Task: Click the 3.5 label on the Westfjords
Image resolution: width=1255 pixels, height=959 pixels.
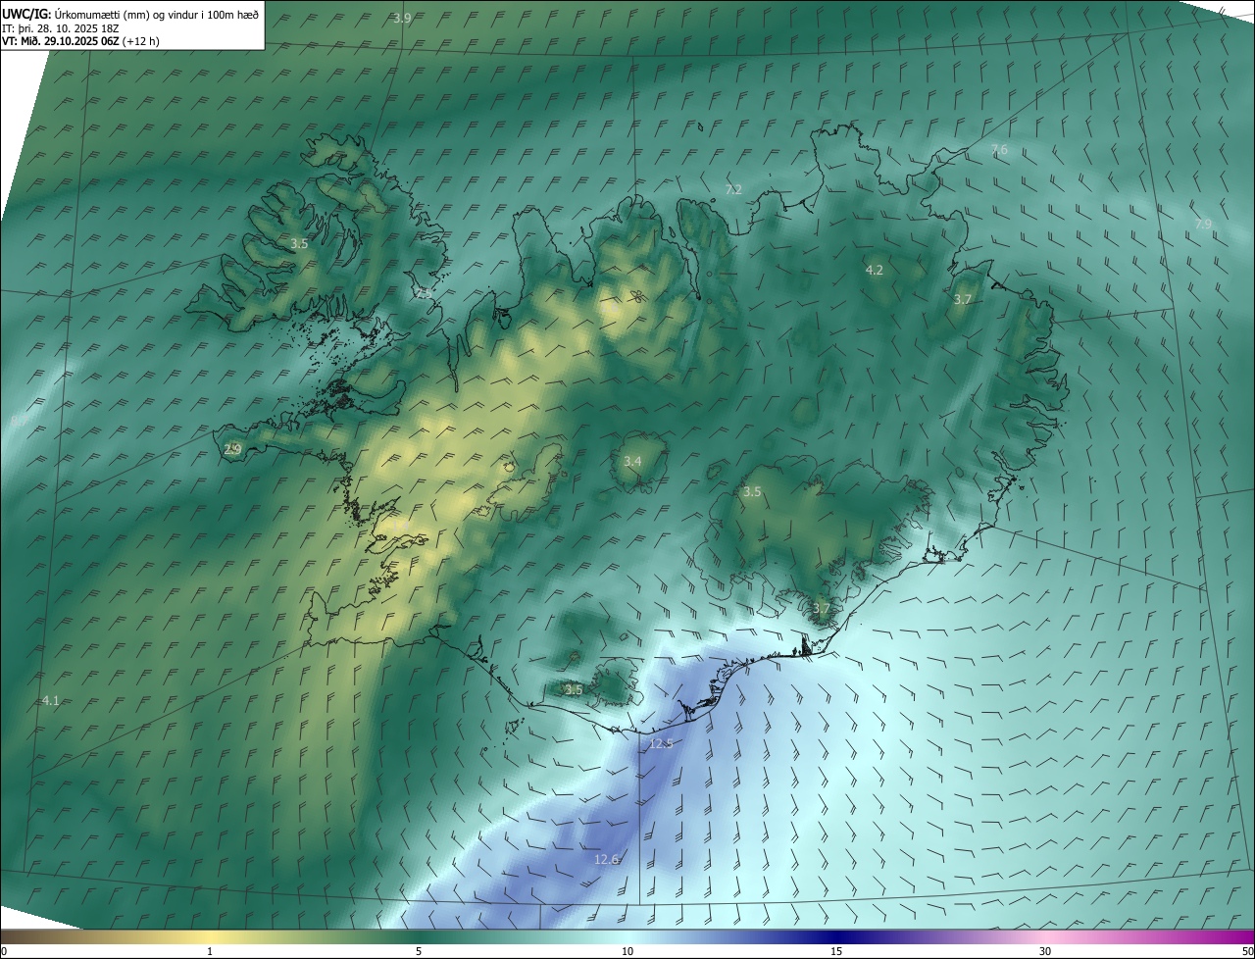Action: pyautogui.click(x=299, y=243)
